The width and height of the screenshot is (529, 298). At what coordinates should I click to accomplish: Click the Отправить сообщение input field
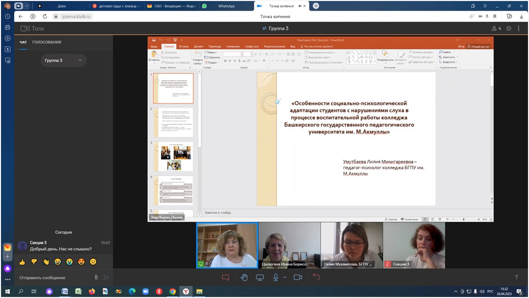54,278
